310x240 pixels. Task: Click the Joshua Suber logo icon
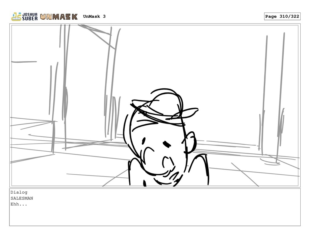point(24,17)
